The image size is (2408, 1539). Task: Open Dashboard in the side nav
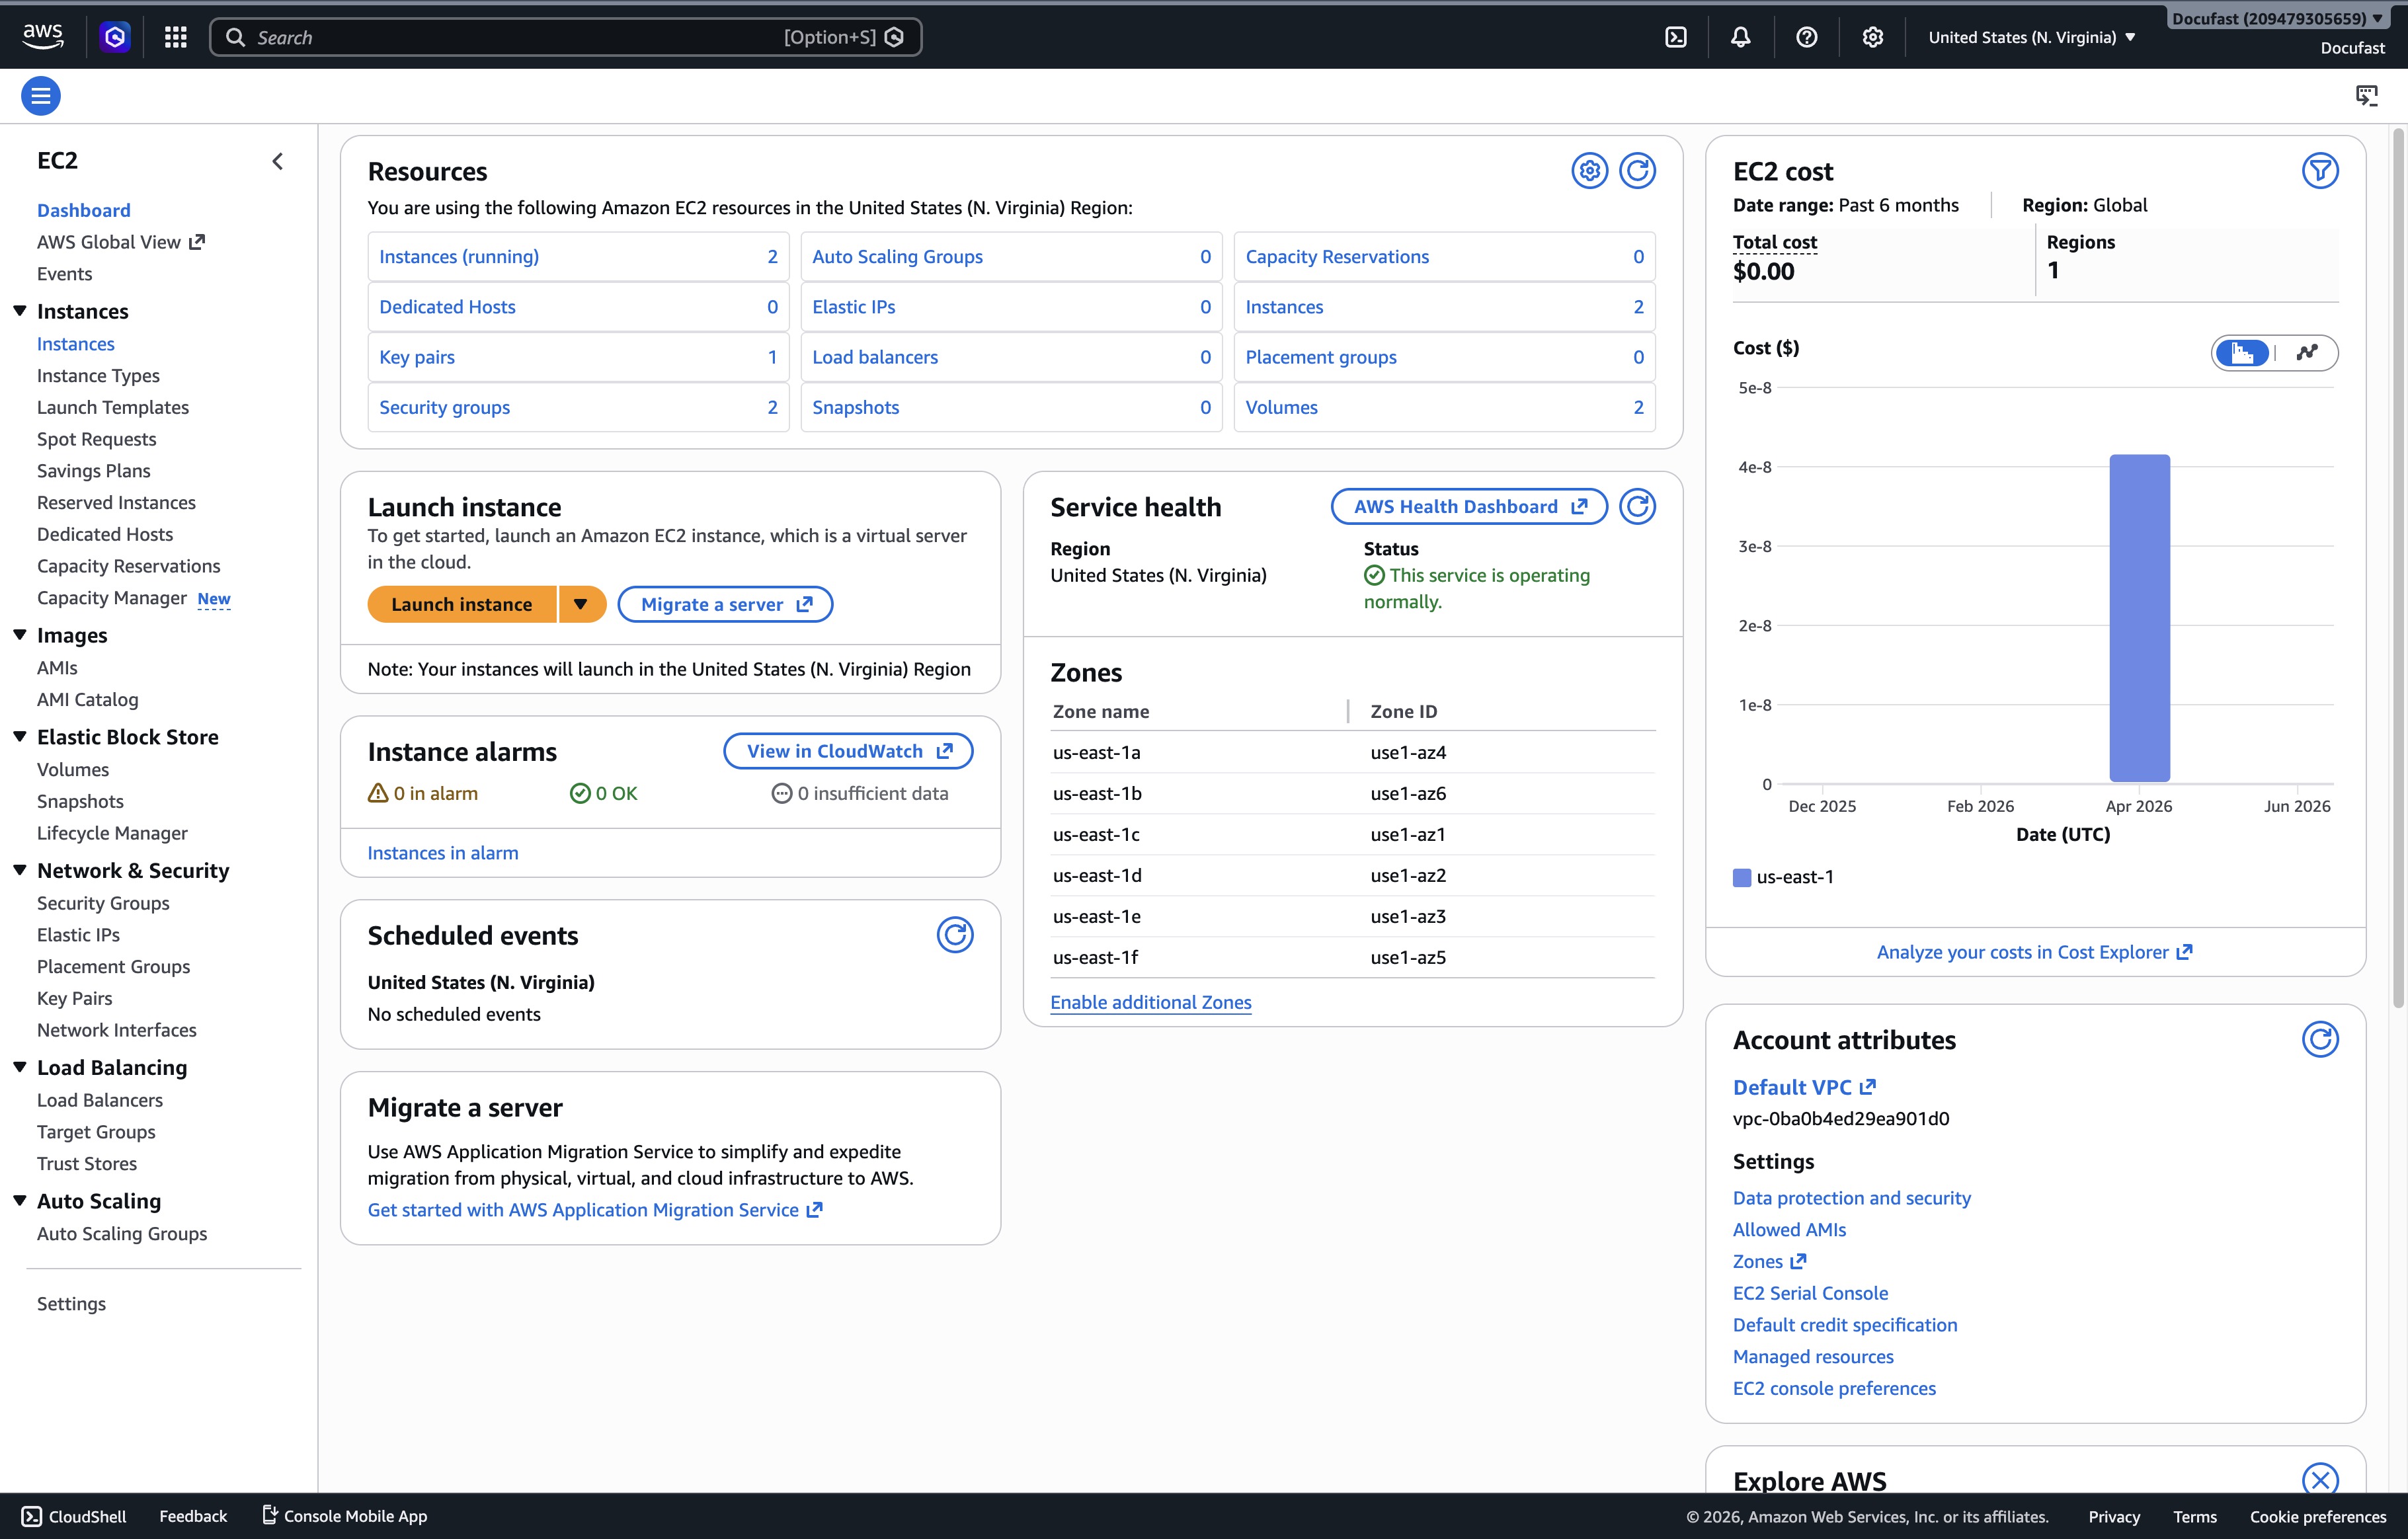tap(84, 210)
